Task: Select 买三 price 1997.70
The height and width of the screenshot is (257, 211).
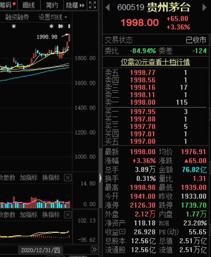Action: [143, 127]
